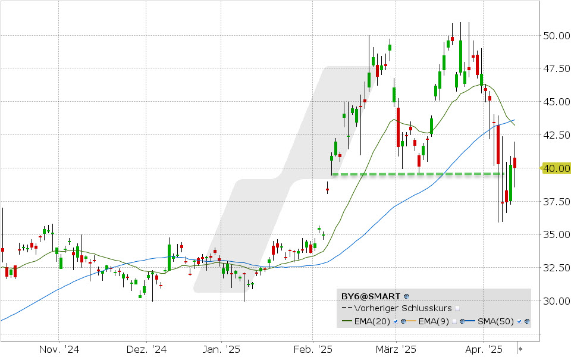Click the BY6@SMART symbol label

point(371,296)
